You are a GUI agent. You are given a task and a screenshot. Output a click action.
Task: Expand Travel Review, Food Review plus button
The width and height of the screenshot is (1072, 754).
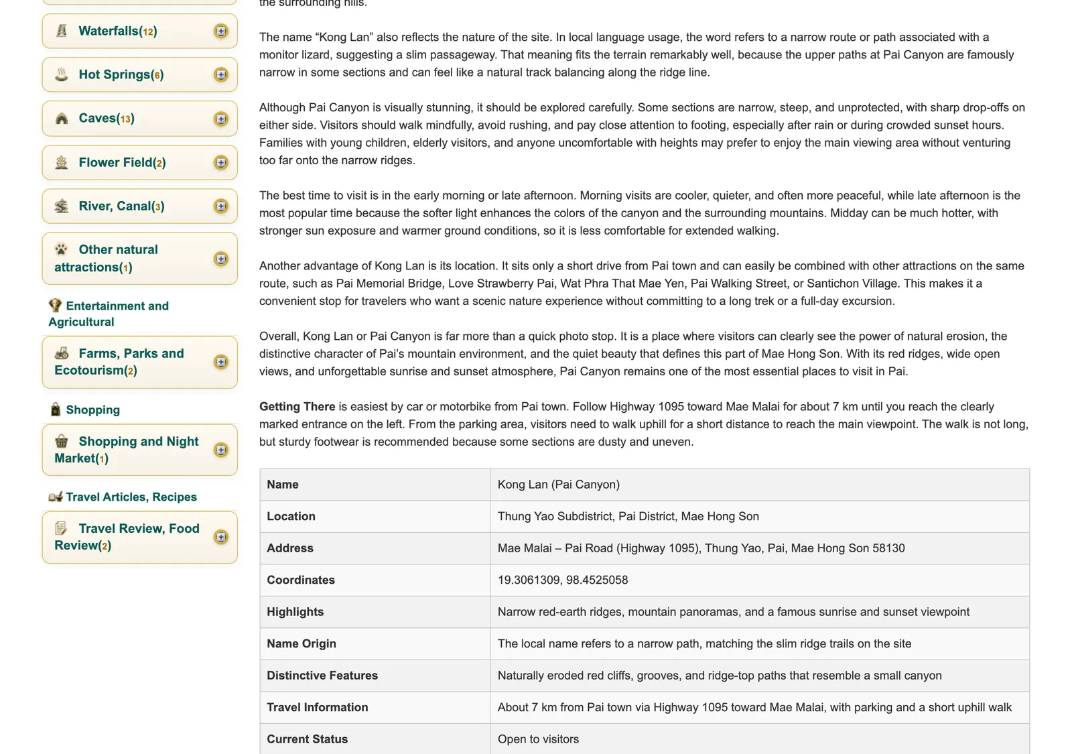pos(221,537)
